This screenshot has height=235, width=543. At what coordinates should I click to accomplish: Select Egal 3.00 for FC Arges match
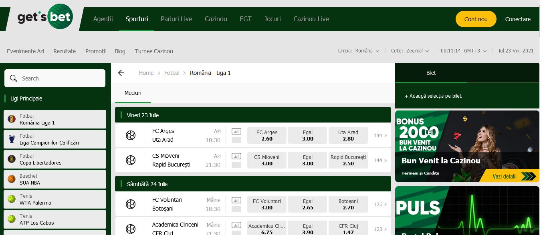[x=308, y=136]
